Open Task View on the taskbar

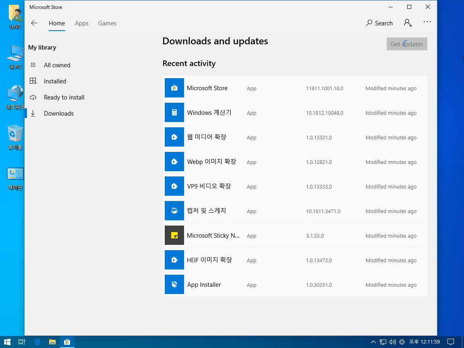tap(22, 342)
